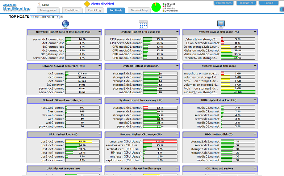Collapse the UPS: Highest load panel
The width and height of the screenshot is (284, 176).
(x=99, y=134)
